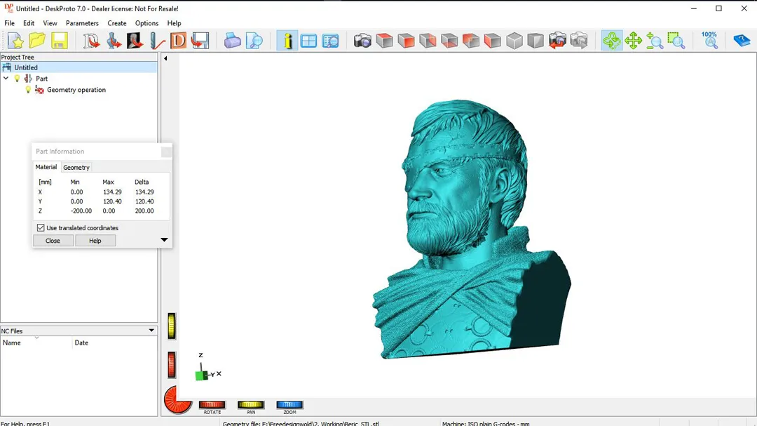Select the Geometry operation tree item
This screenshot has height=426, width=757.
click(76, 90)
